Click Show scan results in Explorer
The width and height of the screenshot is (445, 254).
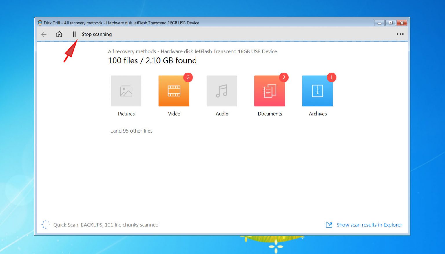[x=369, y=225]
